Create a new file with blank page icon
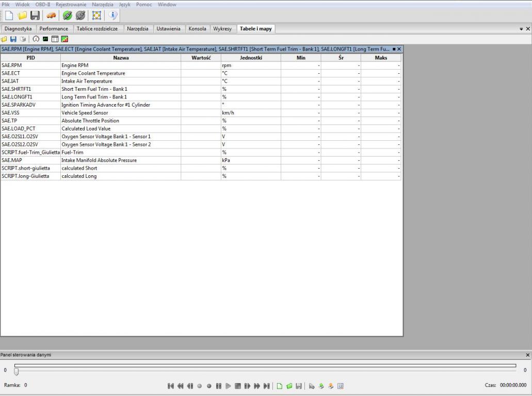 pos(9,16)
